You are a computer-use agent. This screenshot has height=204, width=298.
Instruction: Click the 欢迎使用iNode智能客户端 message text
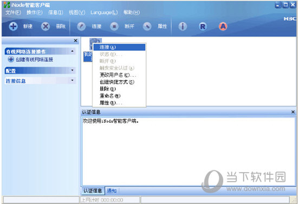click(111, 121)
